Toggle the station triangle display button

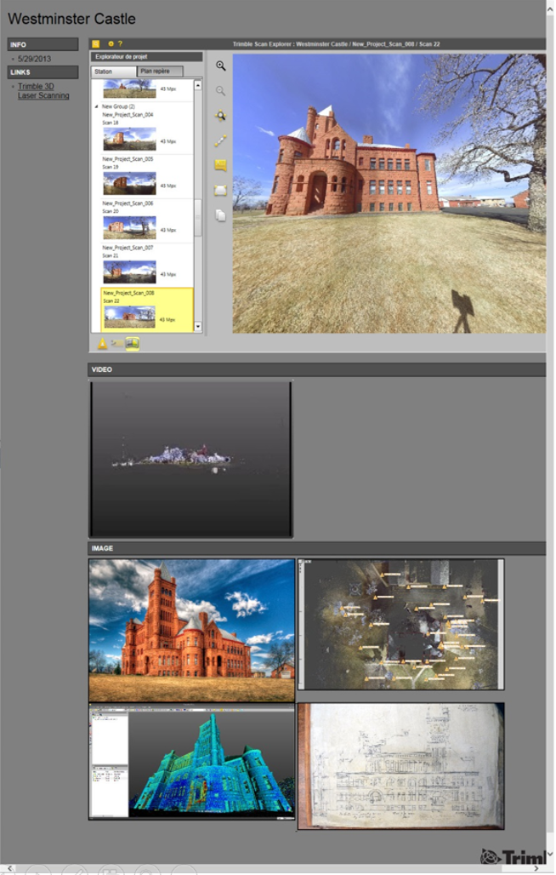[x=102, y=344]
